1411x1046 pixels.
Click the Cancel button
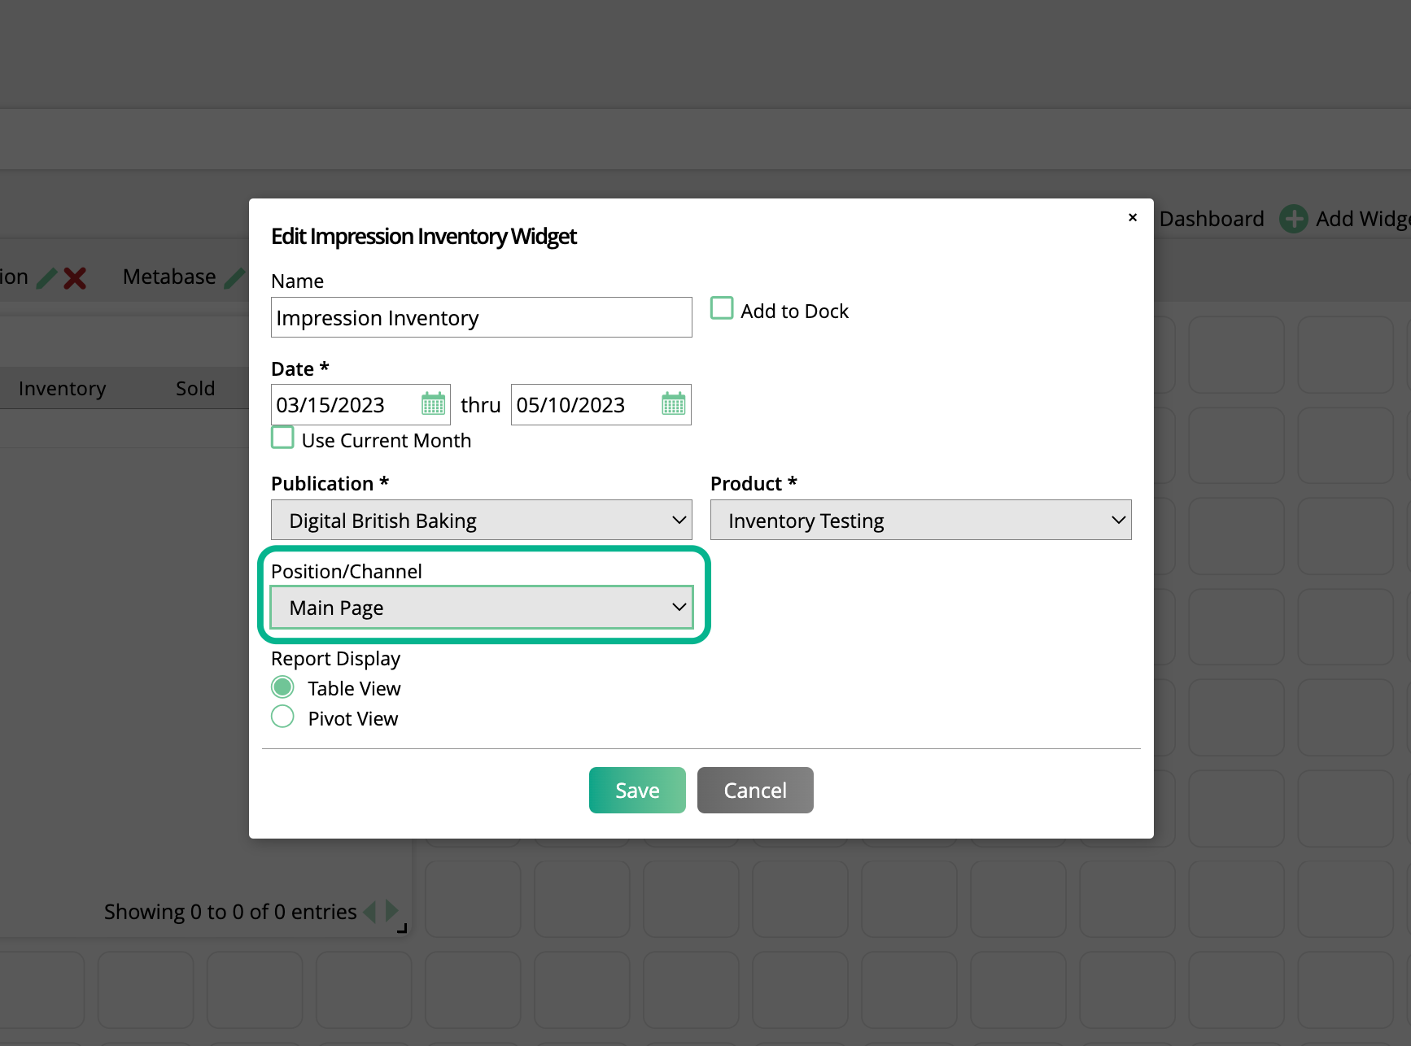point(754,790)
